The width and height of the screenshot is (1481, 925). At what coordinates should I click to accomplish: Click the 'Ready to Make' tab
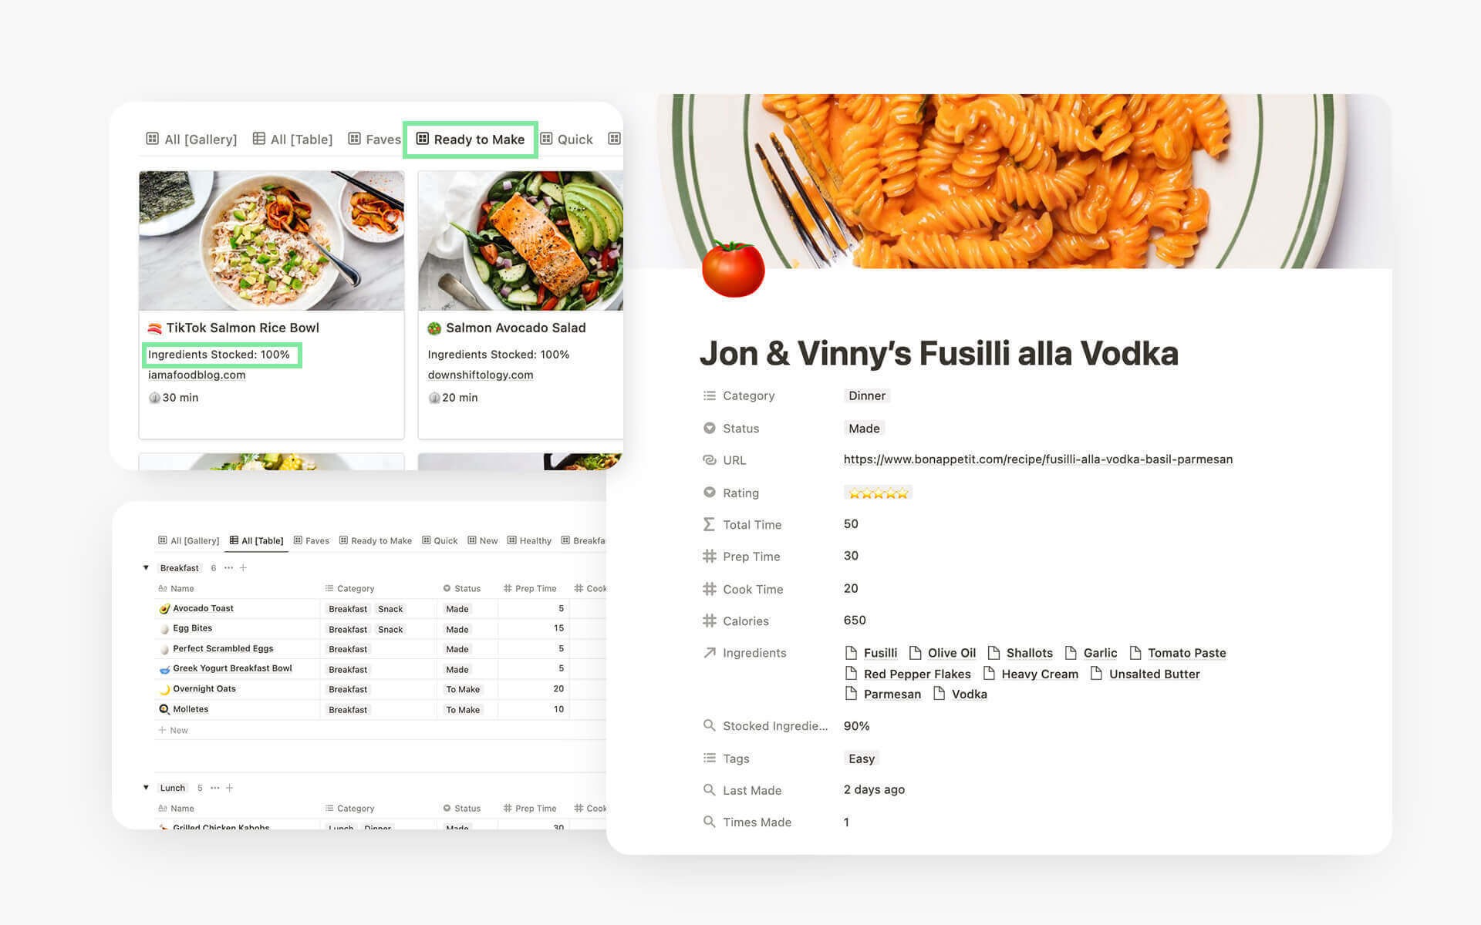(x=471, y=139)
